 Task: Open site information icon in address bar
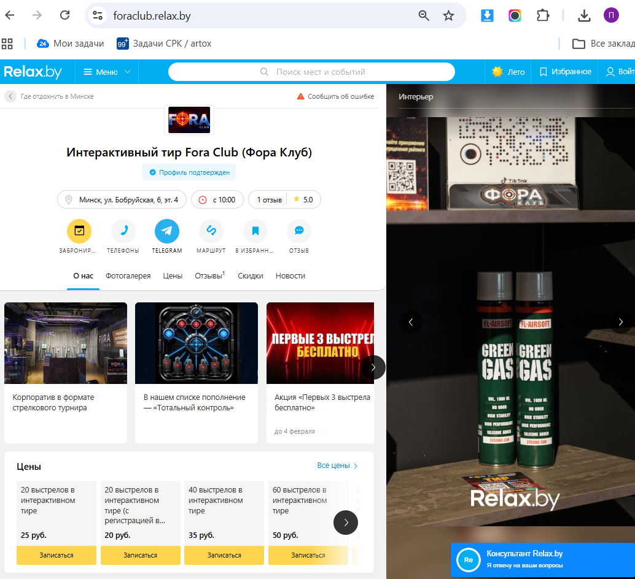point(98,16)
